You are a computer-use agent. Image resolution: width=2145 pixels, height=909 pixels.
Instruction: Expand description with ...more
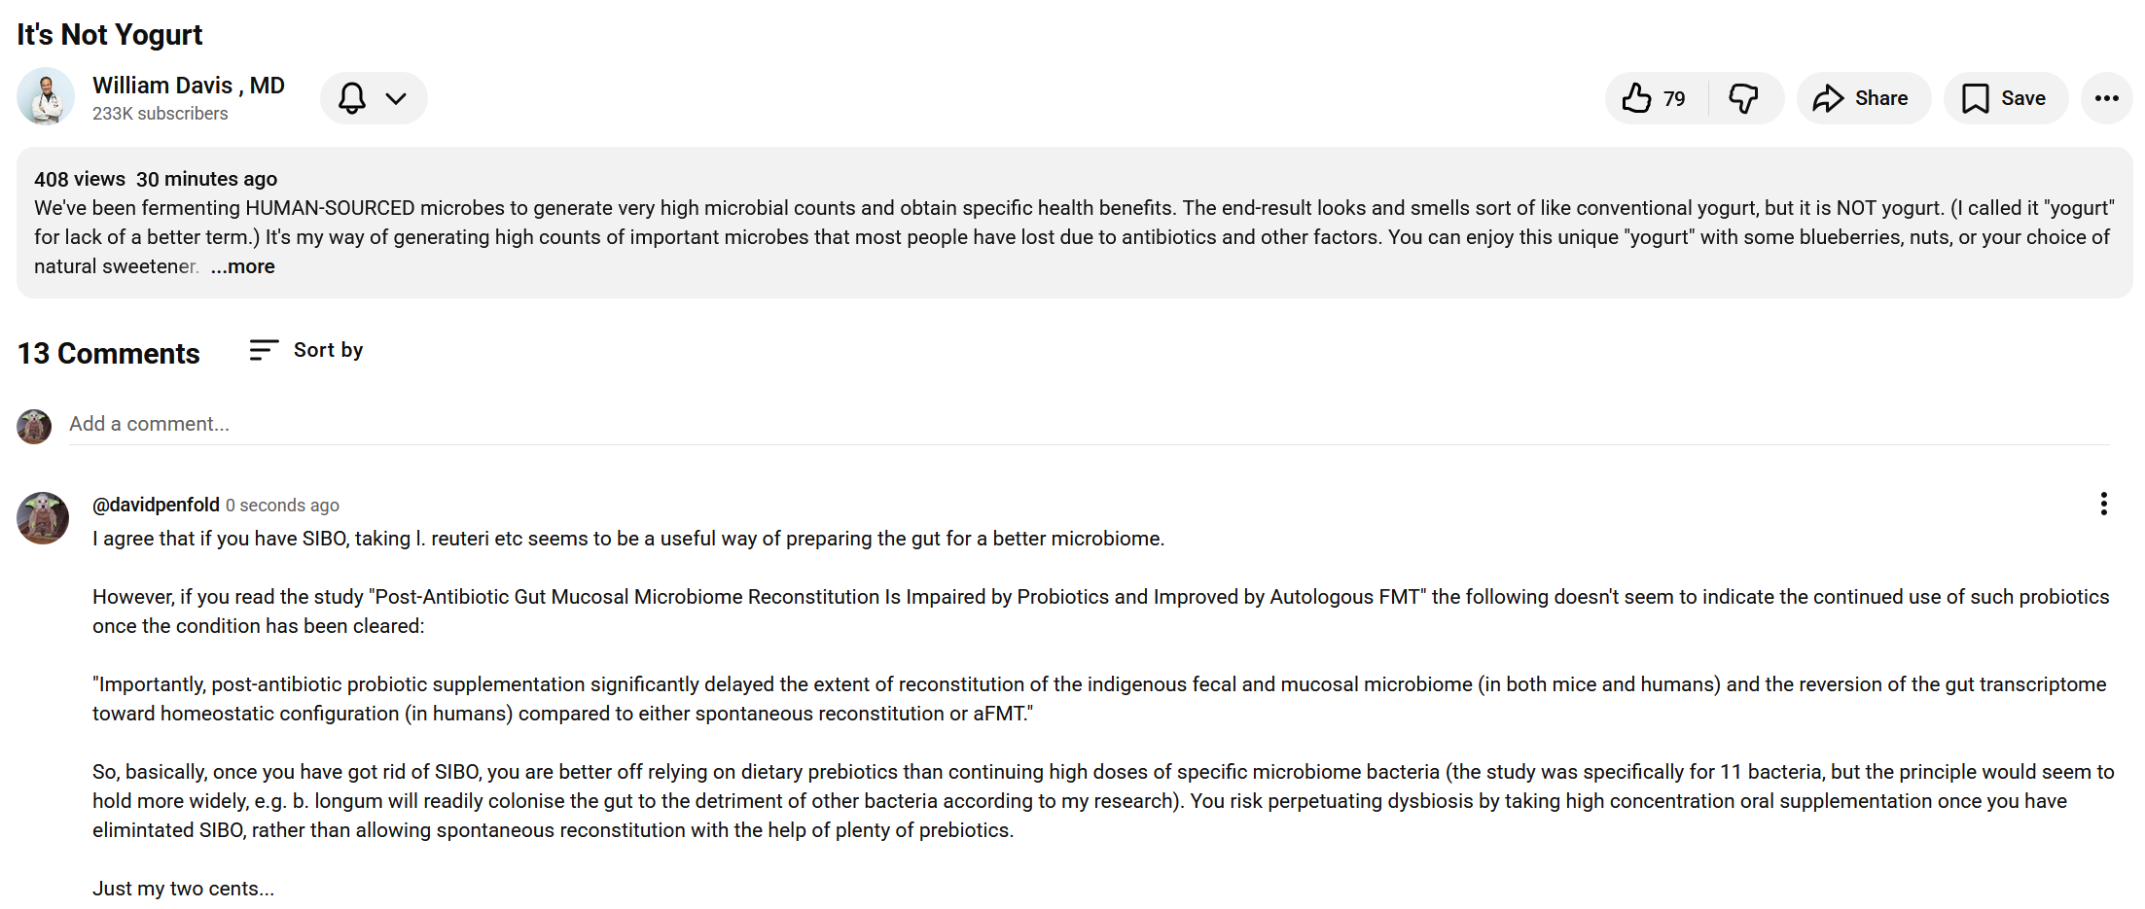tap(243, 266)
